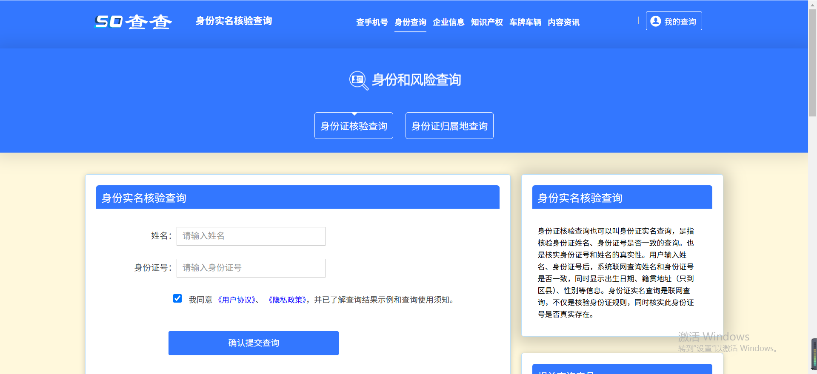Focus the 姓名 input field
817x374 pixels.
click(251, 236)
